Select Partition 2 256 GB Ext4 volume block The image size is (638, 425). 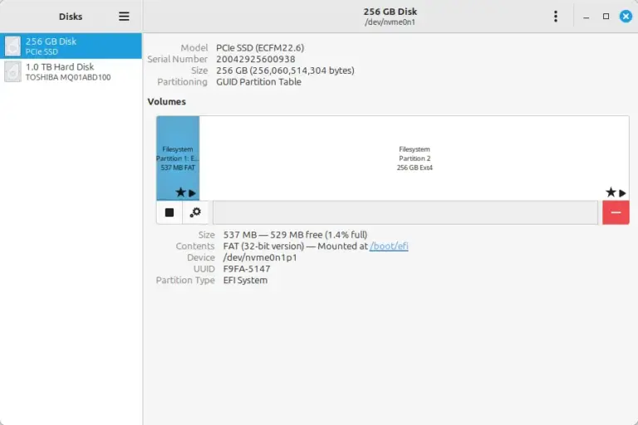tap(415, 159)
